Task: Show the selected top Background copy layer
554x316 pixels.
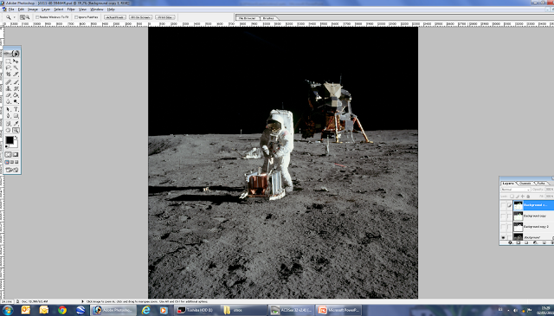Action: click(503, 205)
